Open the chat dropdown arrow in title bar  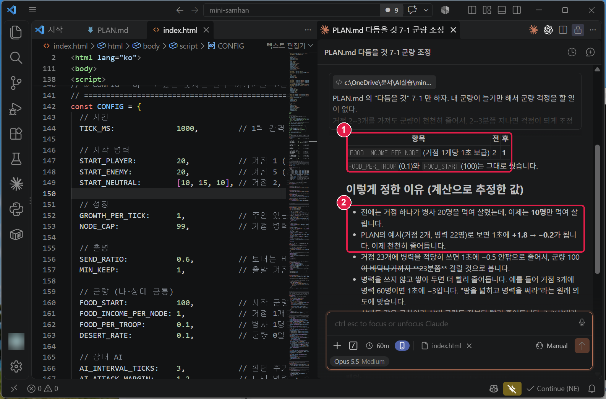pos(426,10)
